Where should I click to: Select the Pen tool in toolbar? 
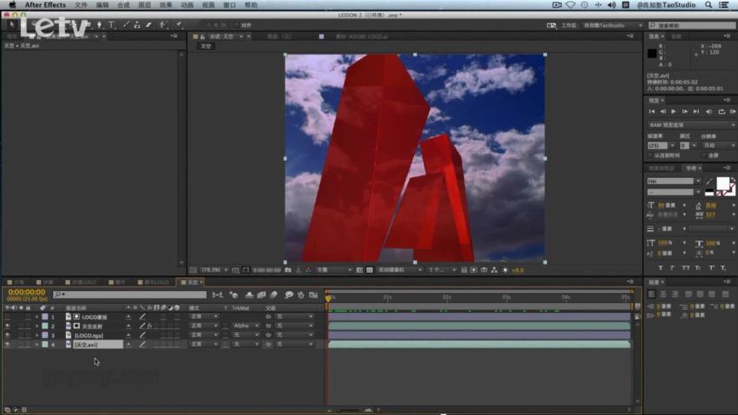(x=99, y=25)
